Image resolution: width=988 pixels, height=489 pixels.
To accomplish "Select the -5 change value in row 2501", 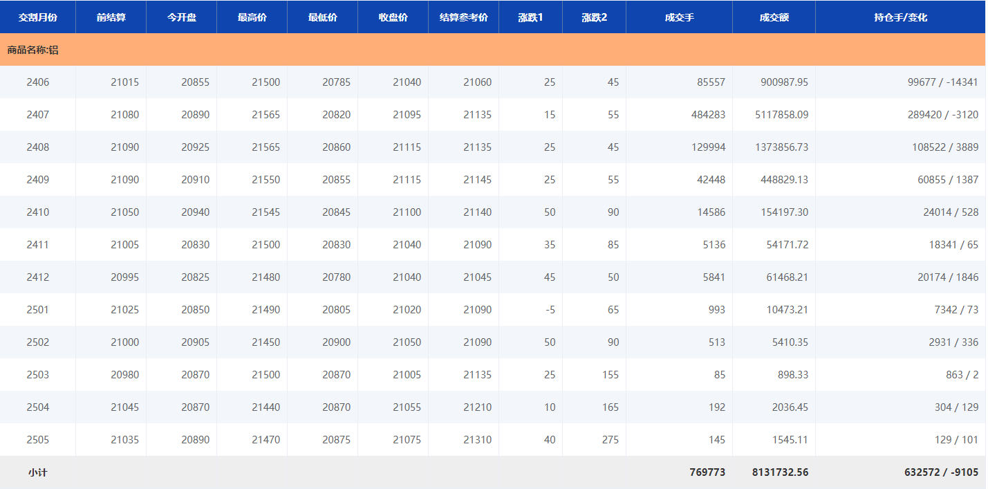I will point(550,310).
